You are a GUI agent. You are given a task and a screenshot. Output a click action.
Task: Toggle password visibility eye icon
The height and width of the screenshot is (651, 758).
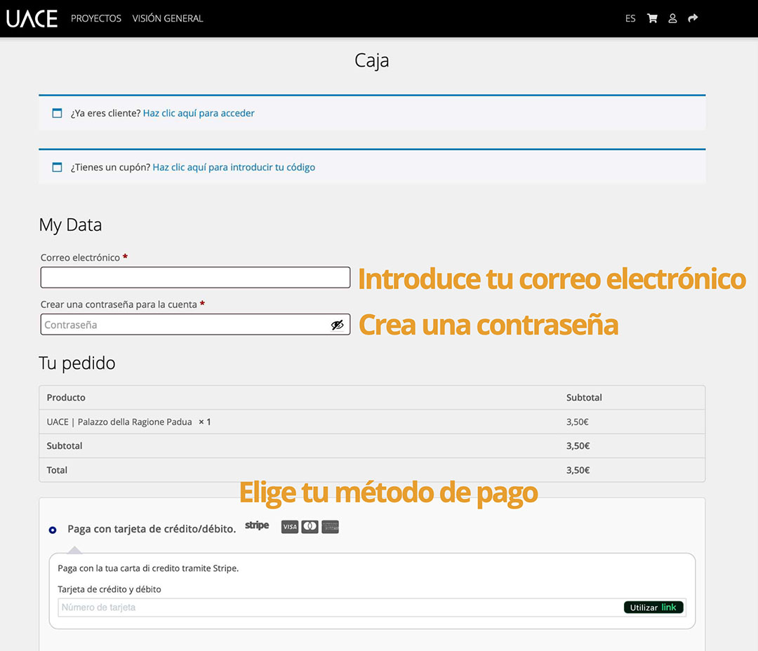(338, 325)
